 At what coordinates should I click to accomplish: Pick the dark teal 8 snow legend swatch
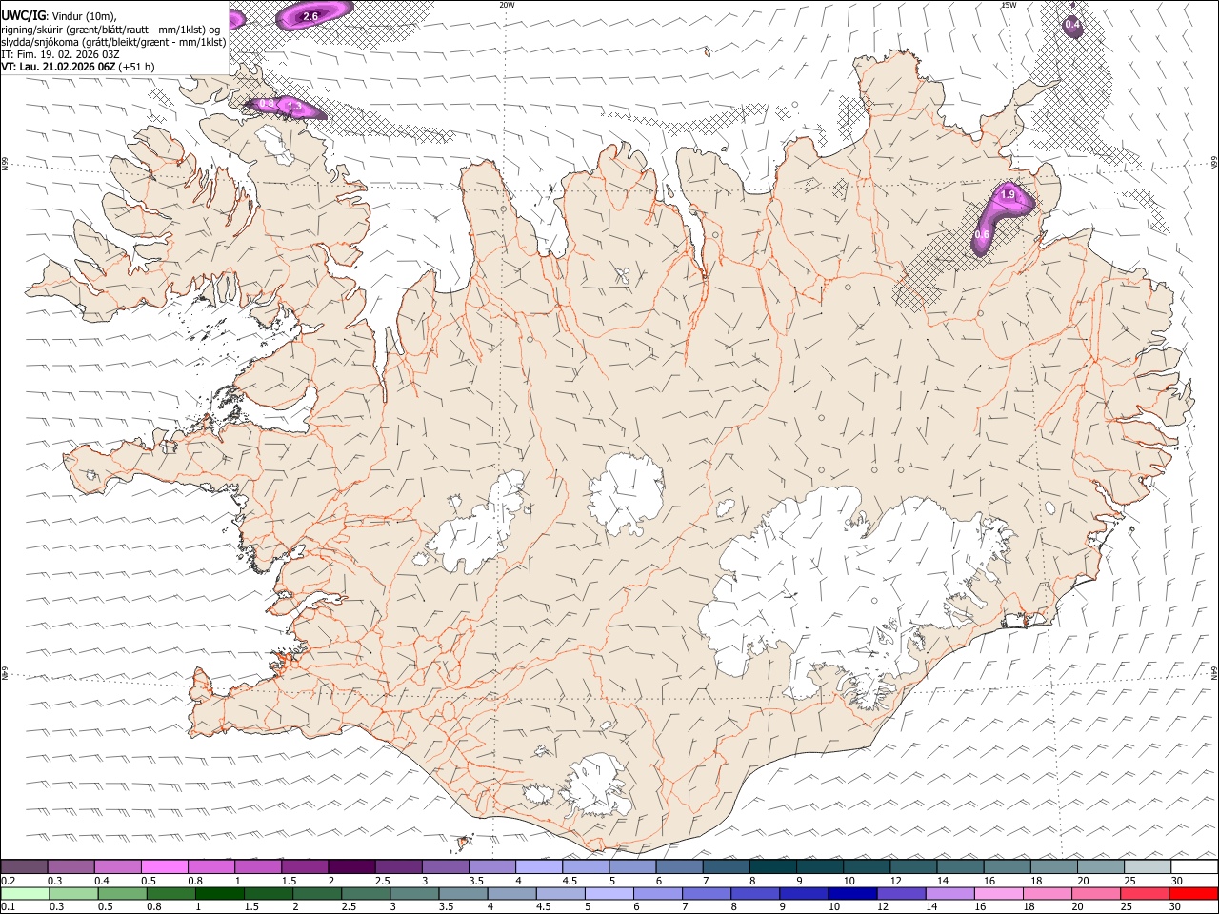pyautogui.click(x=771, y=867)
